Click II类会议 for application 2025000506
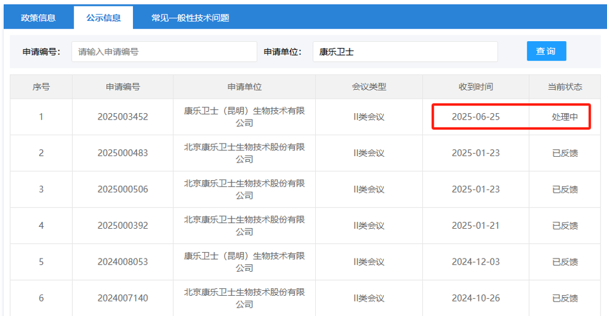Image resolution: width=607 pixels, height=316 pixels. tap(369, 190)
